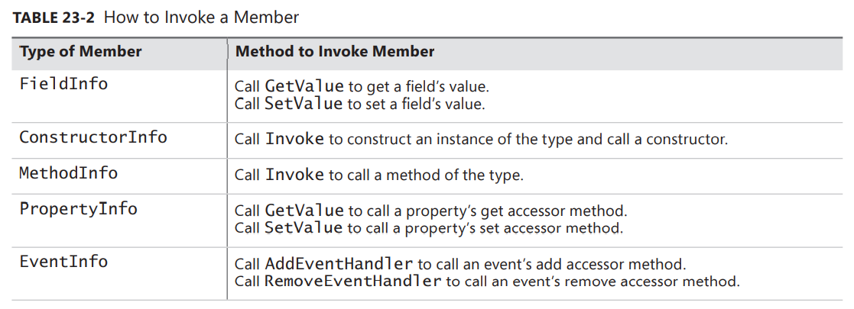Click 'How to Invoke a Member' title
Image resolution: width=854 pixels, height=309 pixels.
pos(201,17)
